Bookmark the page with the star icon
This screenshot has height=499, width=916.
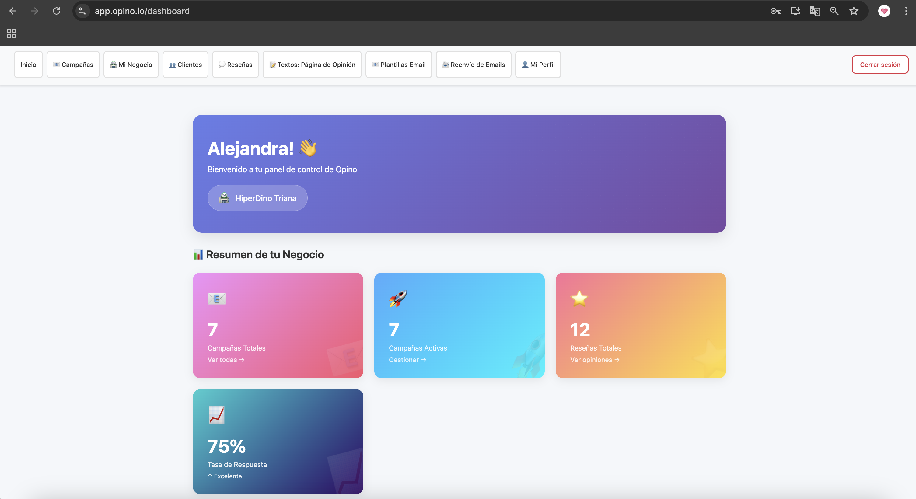853,11
